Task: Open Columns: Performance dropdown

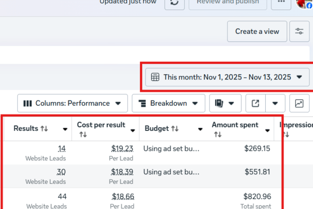Action: 73,103
